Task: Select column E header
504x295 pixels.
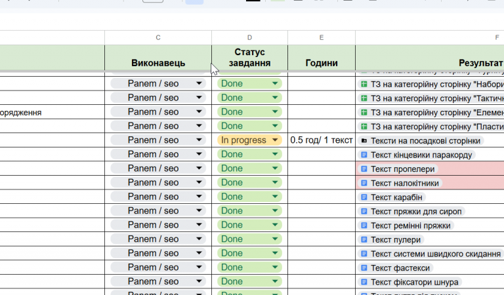Action: [322, 37]
